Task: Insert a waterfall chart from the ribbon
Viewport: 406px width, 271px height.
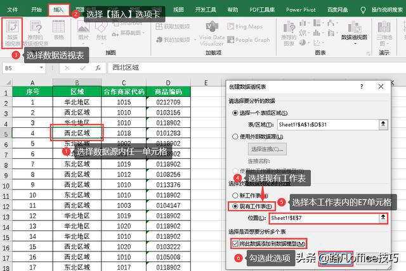Action: (331, 23)
